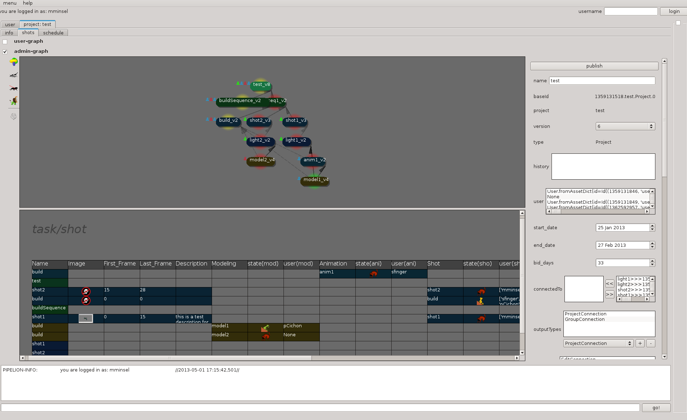Click the colorful mushroom-shaped graph tool icon
Image resolution: width=687 pixels, height=420 pixels.
14,62
